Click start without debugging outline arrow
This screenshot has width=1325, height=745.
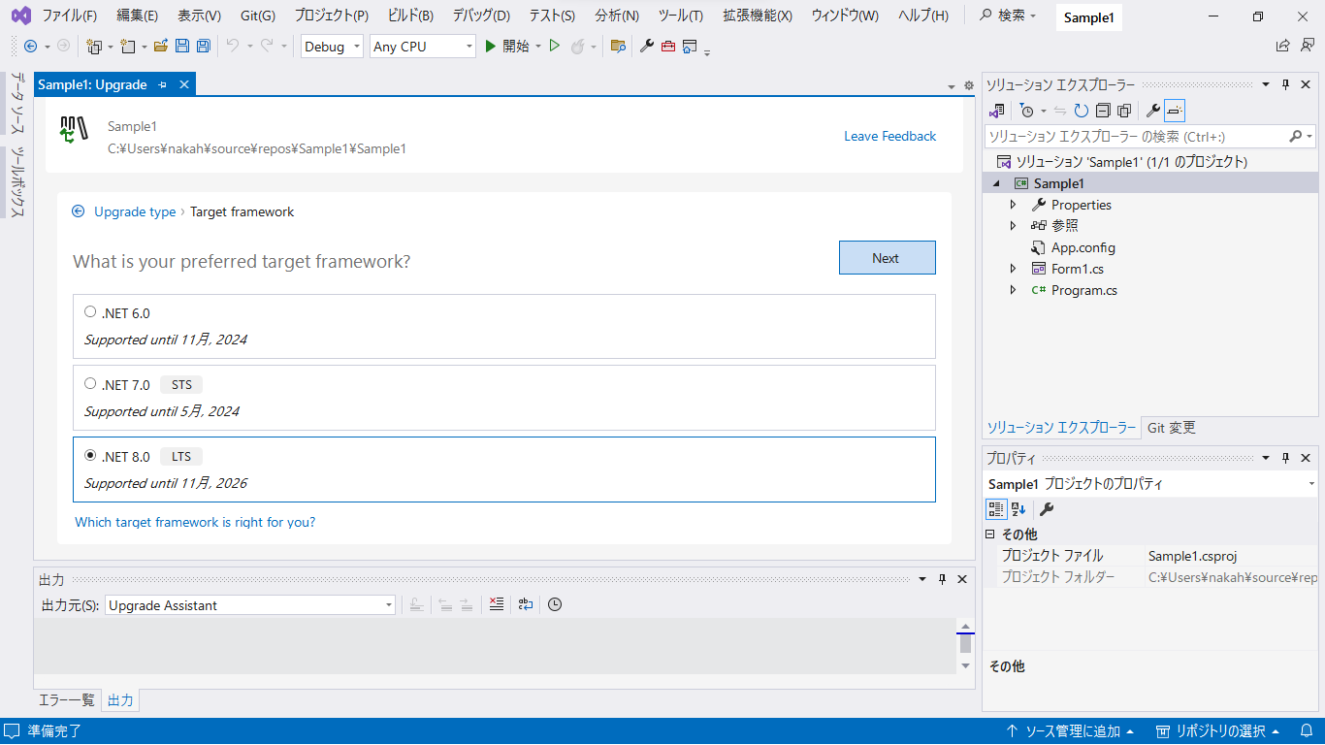tap(555, 46)
